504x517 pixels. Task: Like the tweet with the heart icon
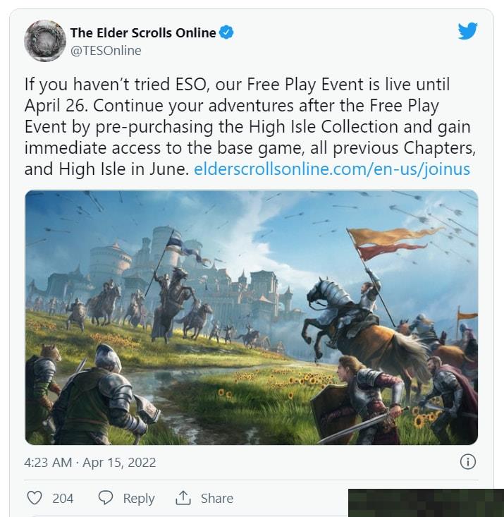coord(35,498)
